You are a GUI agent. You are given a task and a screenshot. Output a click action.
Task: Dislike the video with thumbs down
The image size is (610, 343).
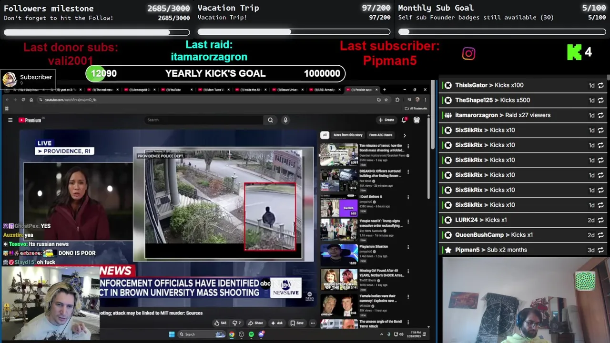point(237,323)
